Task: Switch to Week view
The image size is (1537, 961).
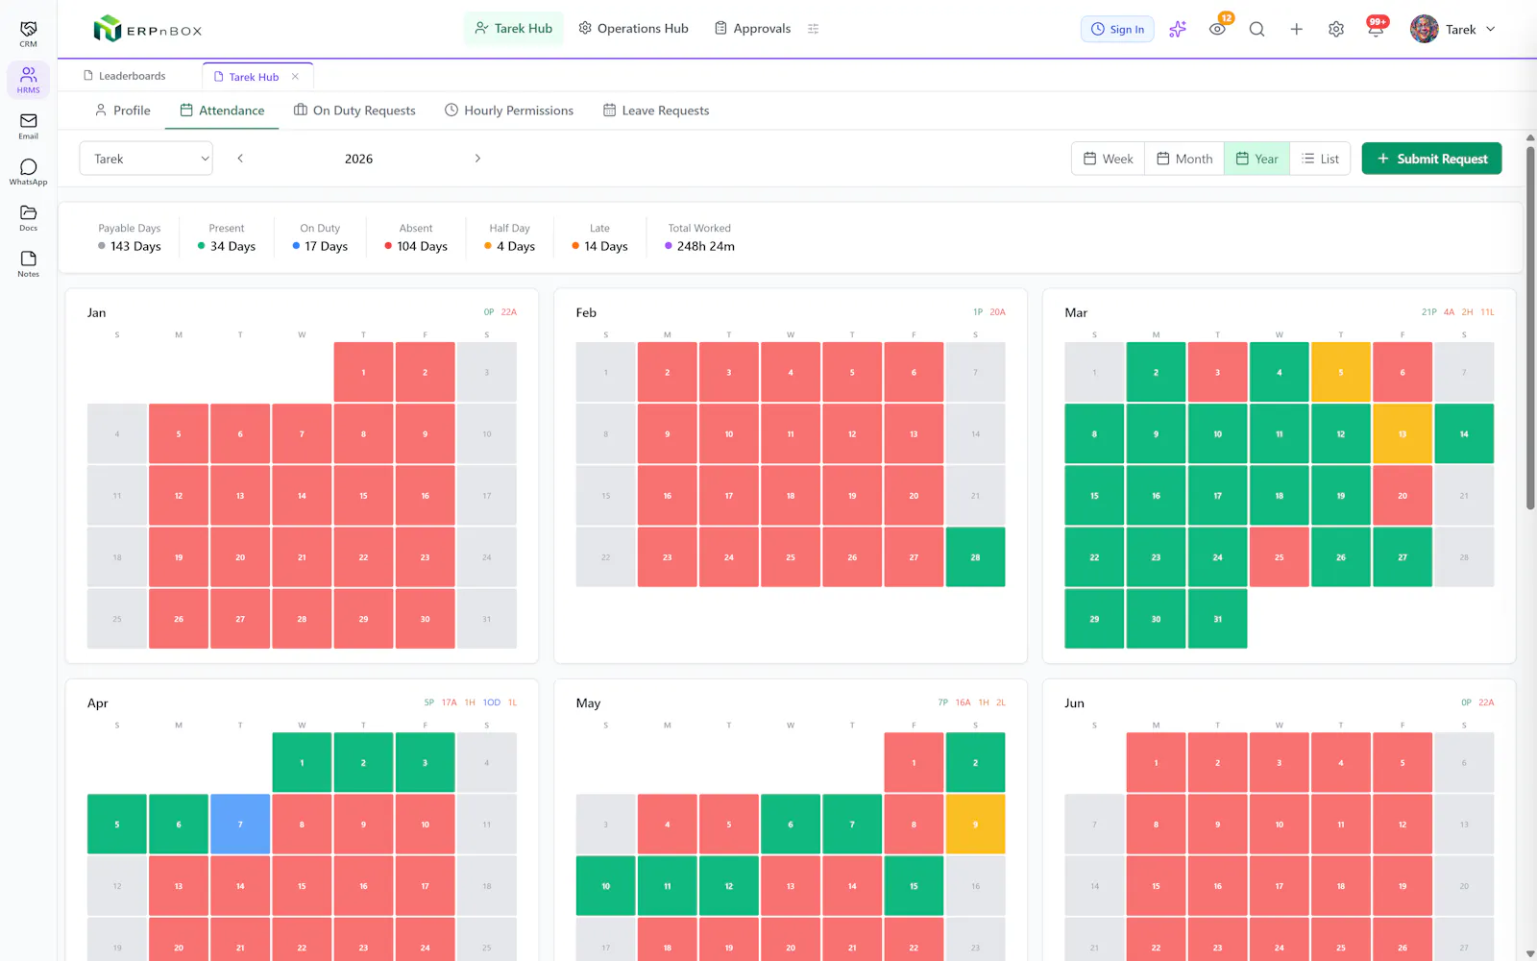Action: [1108, 159]
